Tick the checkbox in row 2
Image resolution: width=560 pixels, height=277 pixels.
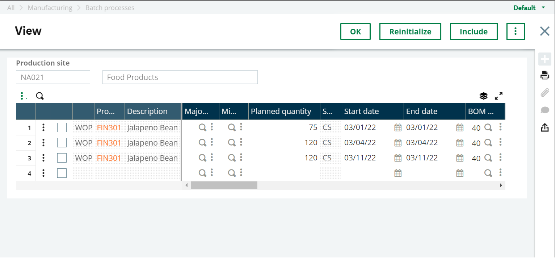[62, 143]
